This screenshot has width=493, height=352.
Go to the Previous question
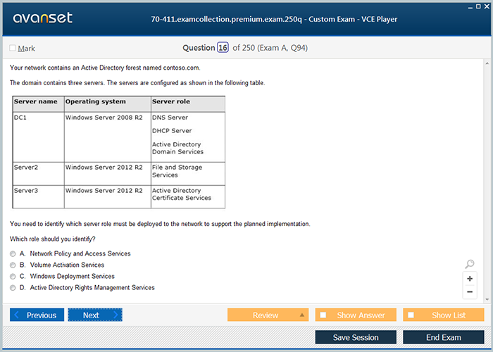[37, 315]
